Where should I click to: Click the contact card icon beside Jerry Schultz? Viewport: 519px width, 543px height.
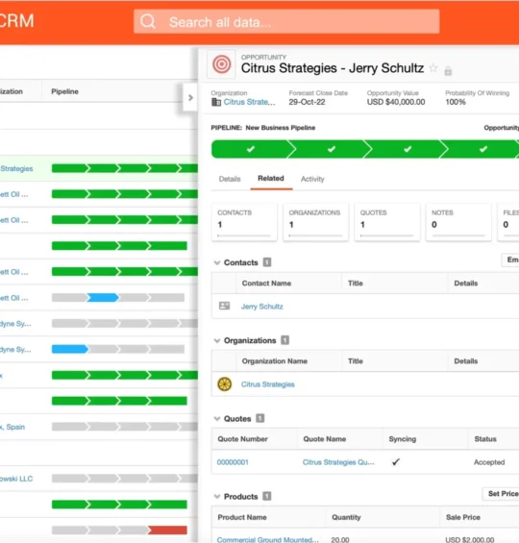[x=224, y=306]
